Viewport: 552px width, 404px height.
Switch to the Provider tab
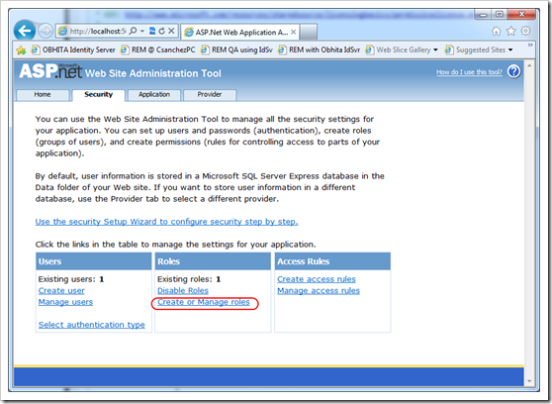pyautogui.click(x=210, y=94)
